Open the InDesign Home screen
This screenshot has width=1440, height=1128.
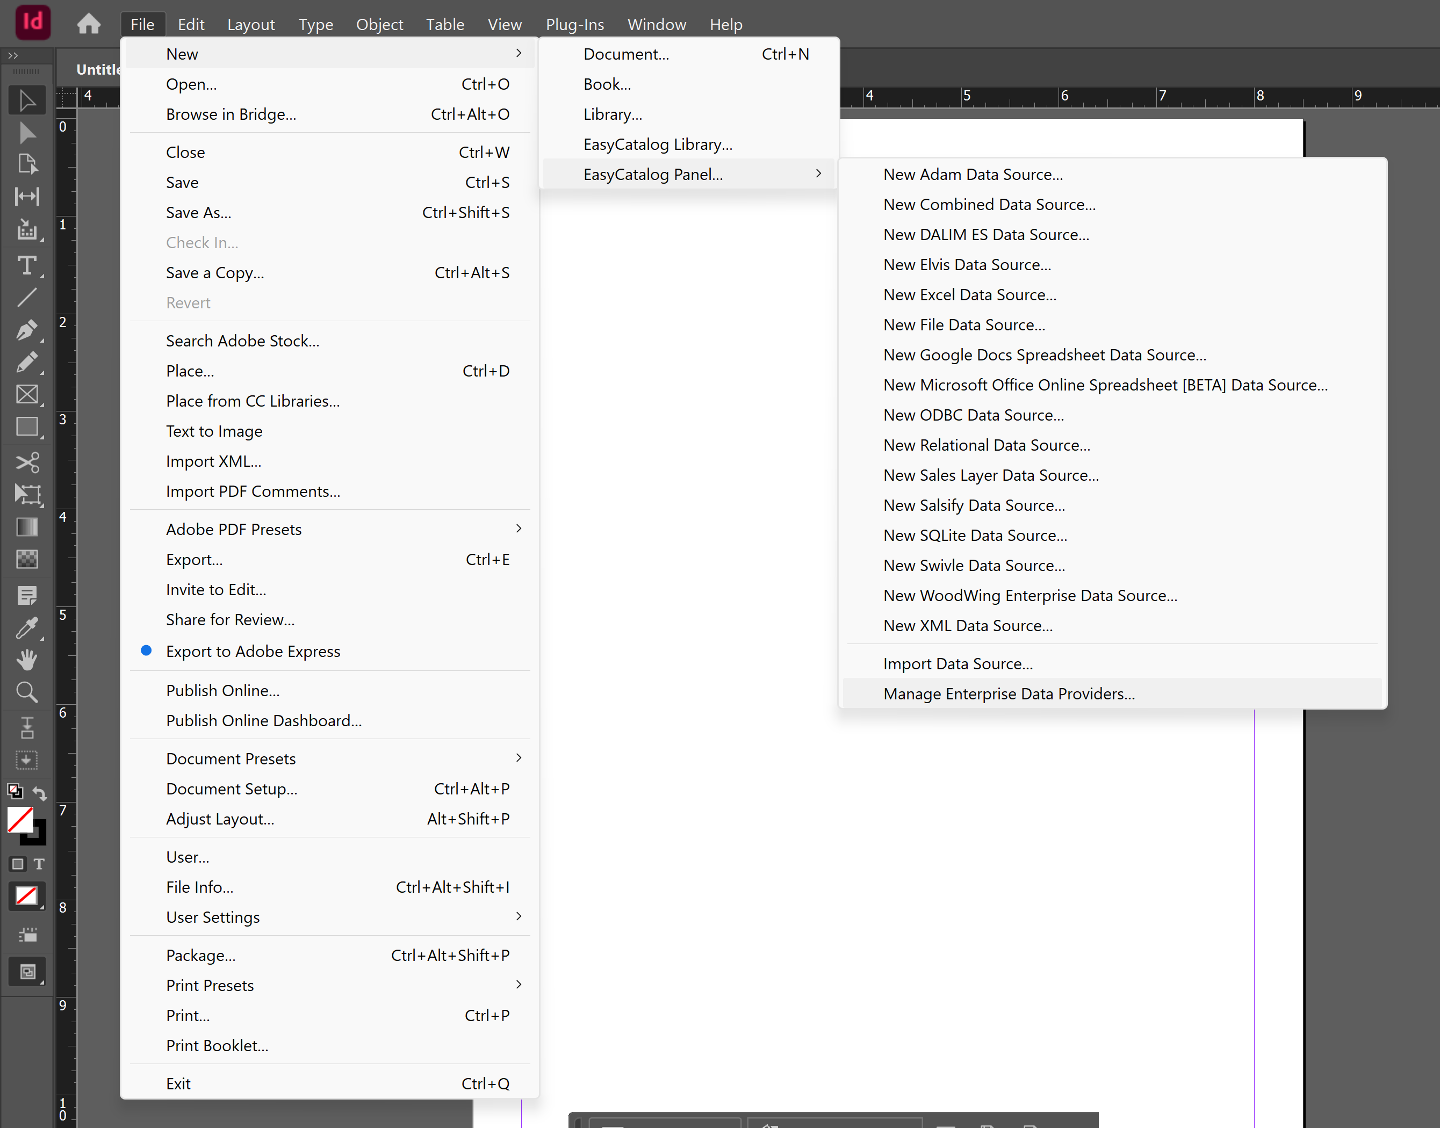[x=89, y=23]
